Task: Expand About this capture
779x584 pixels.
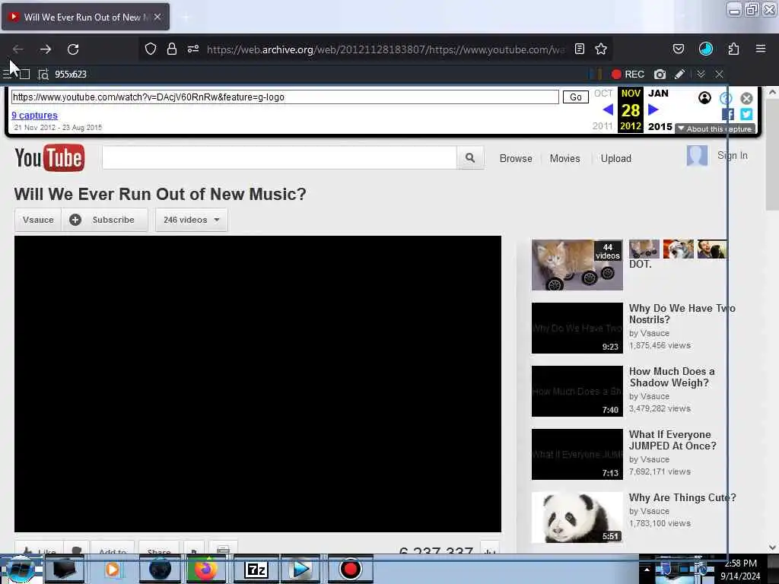Action: point(714,129)
